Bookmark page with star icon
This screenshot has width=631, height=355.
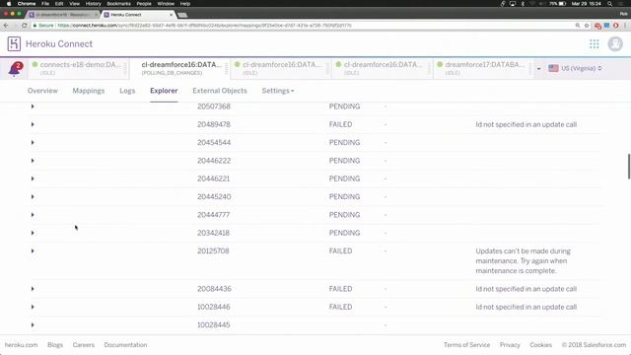click(x=587, y=26)
